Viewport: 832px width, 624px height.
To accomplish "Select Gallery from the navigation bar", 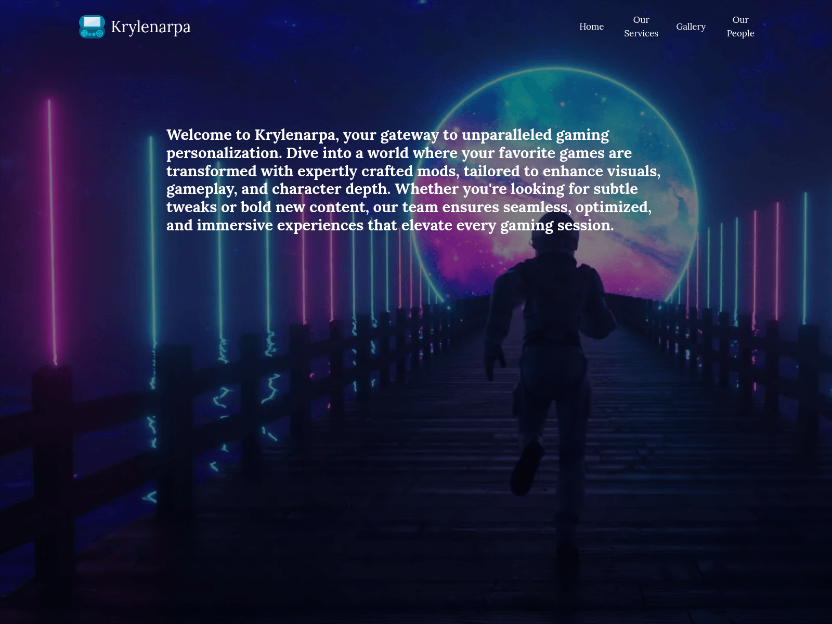I will pyautogui.click(x=691, y=27).
